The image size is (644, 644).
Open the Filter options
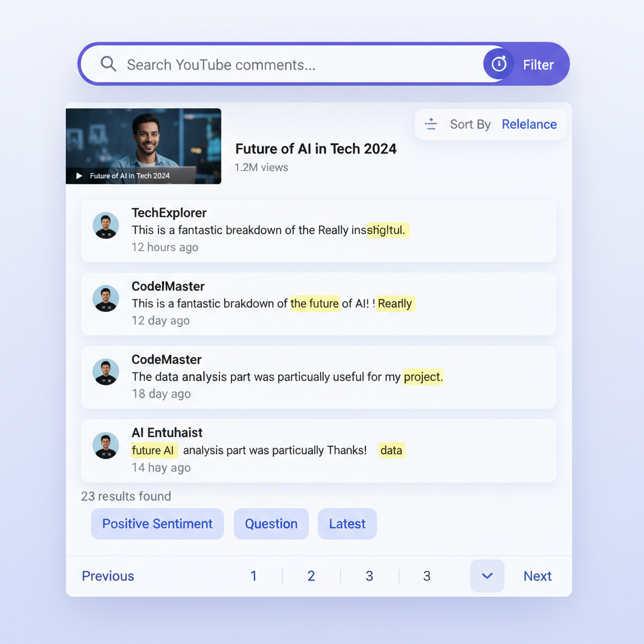[x=538, y=65]
